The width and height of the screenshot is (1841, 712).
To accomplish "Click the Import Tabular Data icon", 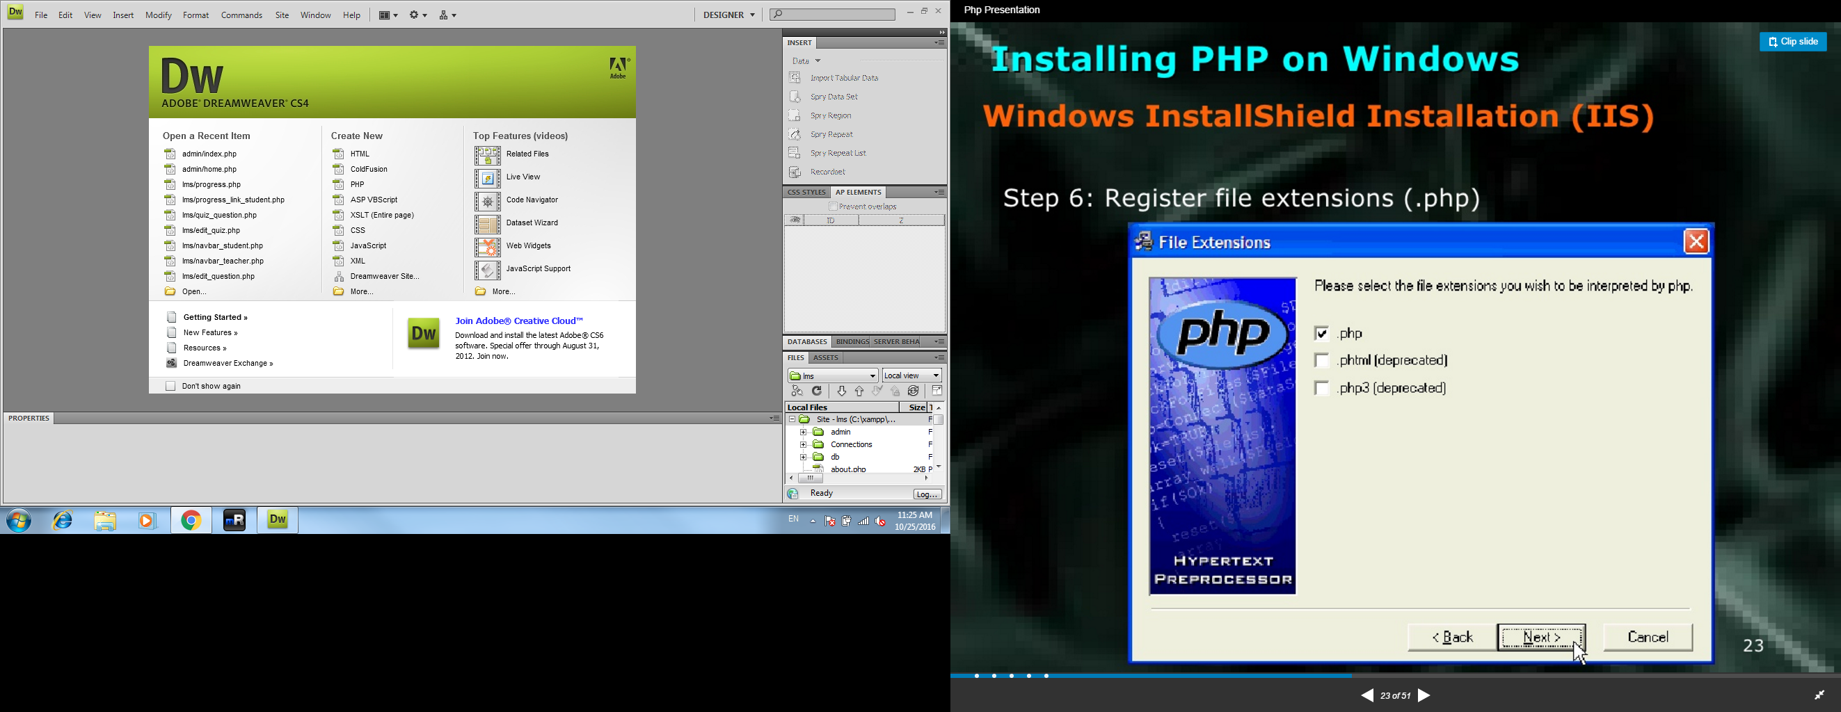I will pos(795,77).
